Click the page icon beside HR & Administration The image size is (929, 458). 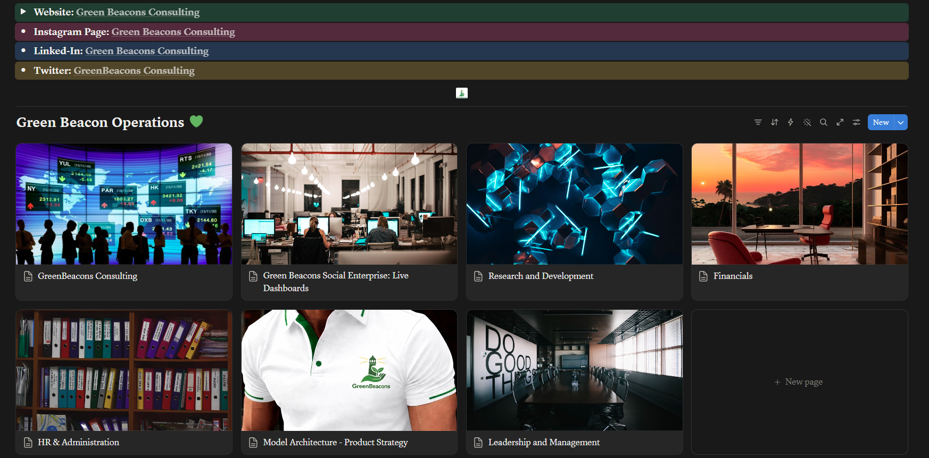[x=28, y=443]
